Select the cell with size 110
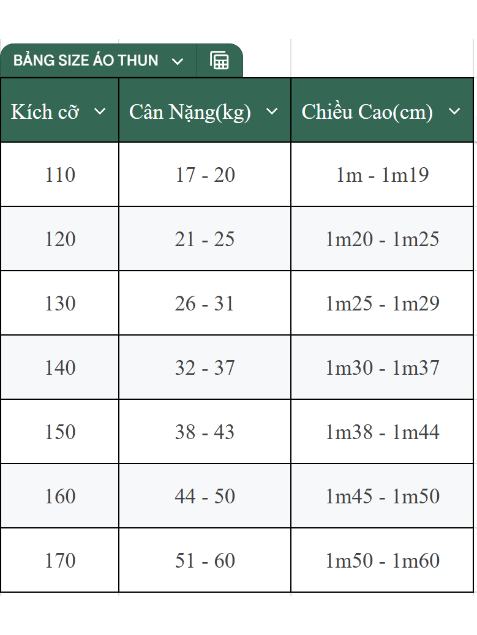477x635 pixels. [x=60, y=175]
